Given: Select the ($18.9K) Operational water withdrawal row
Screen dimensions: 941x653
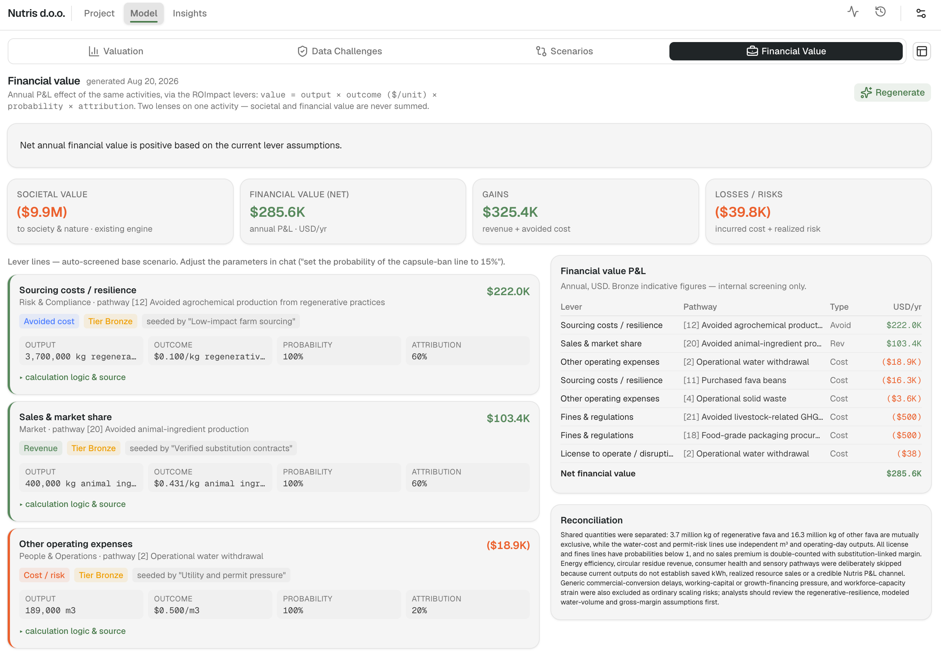Looking at the screenshot, I should (x=741, y=362).
